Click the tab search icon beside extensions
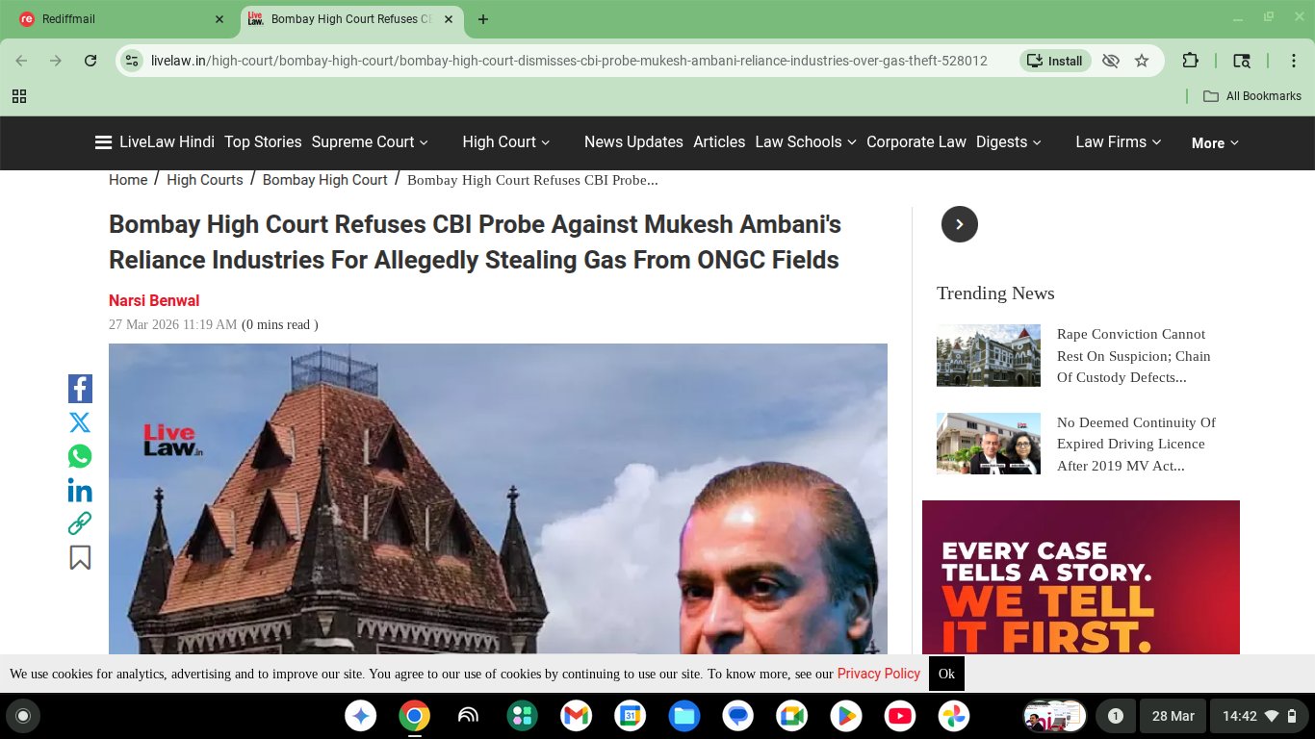Viewport: 1315px width, 739px height. pyautogui.click(x=1242, y=61)
